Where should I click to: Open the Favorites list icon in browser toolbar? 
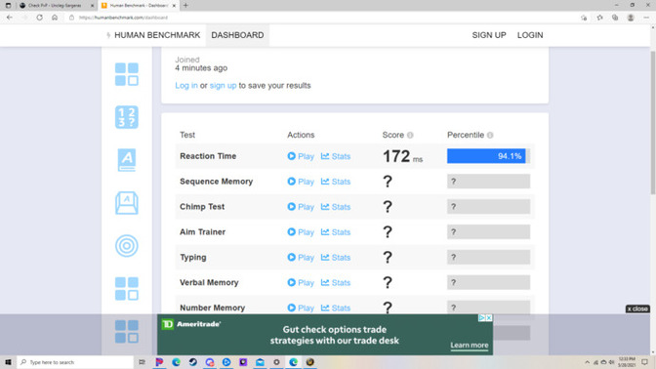(x=600, y=18)
